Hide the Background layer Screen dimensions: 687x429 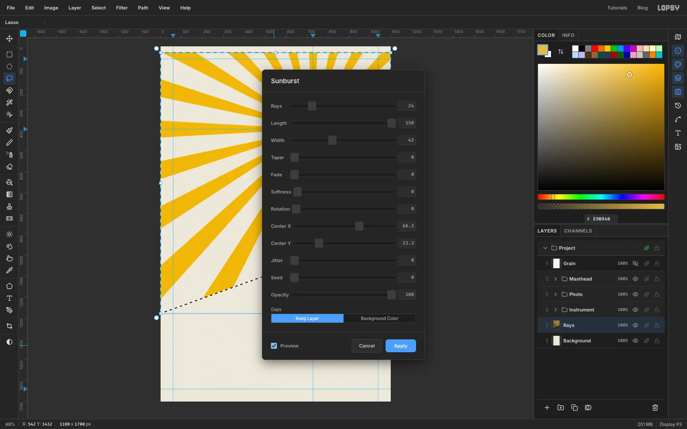tap(635, 341)
